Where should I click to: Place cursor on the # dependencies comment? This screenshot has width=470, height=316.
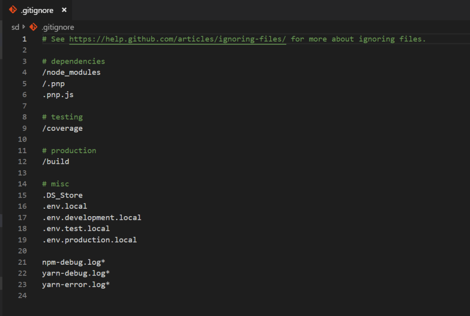(x=74, y=61)
